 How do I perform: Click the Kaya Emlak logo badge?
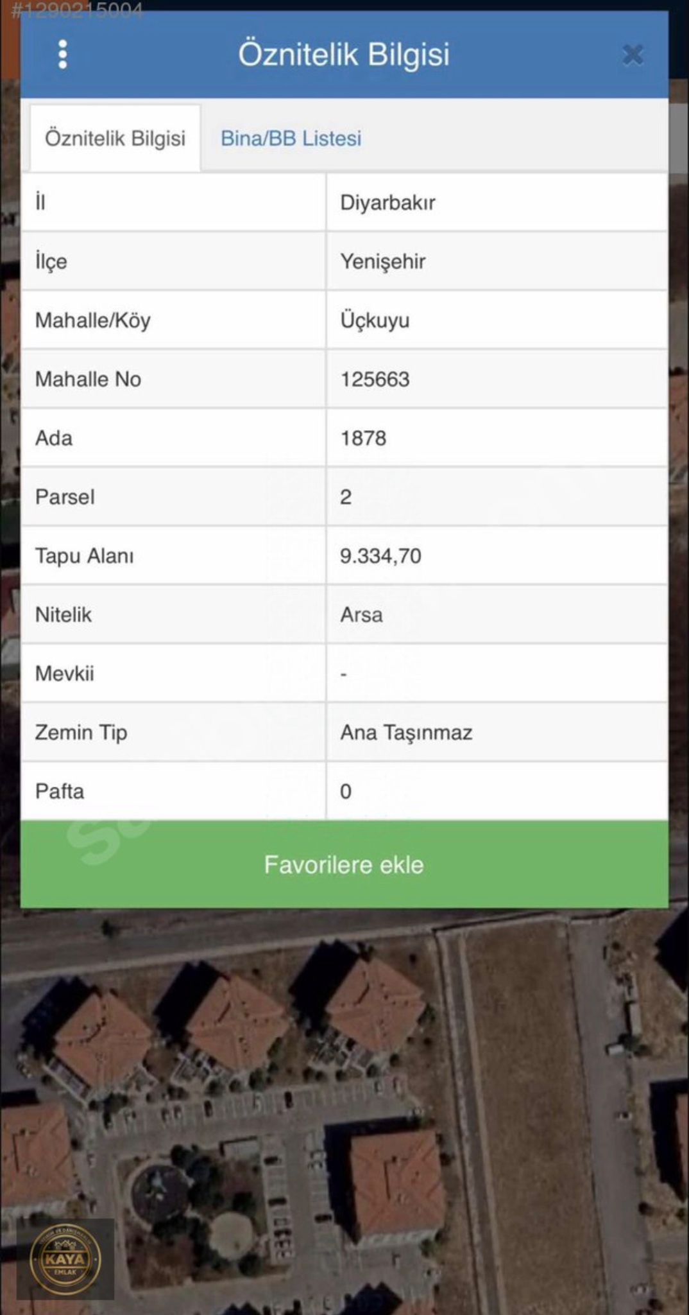pos(65,1258)
